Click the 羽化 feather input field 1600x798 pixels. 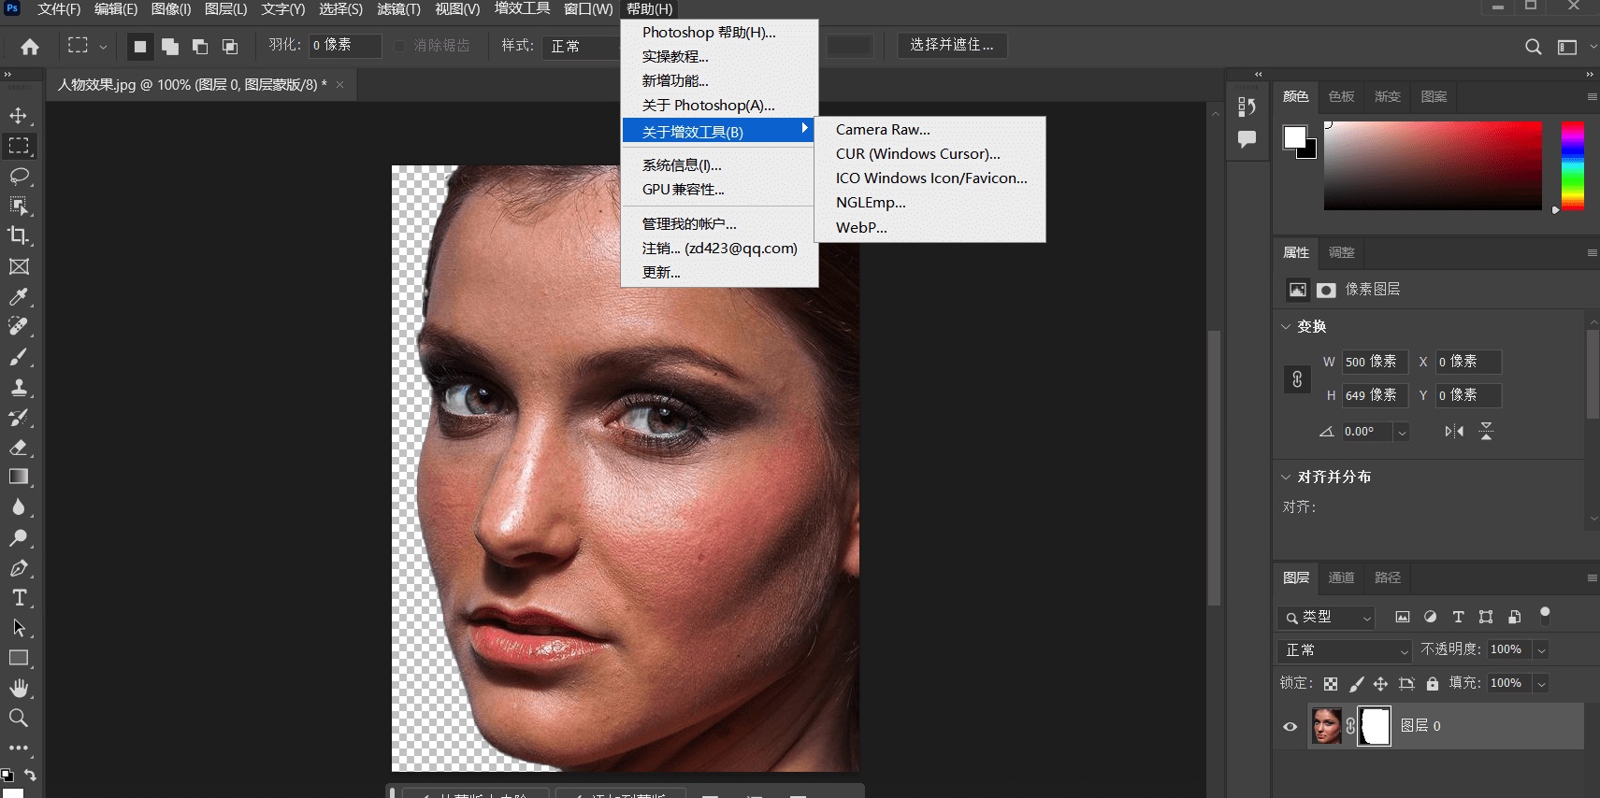[345, 46]
